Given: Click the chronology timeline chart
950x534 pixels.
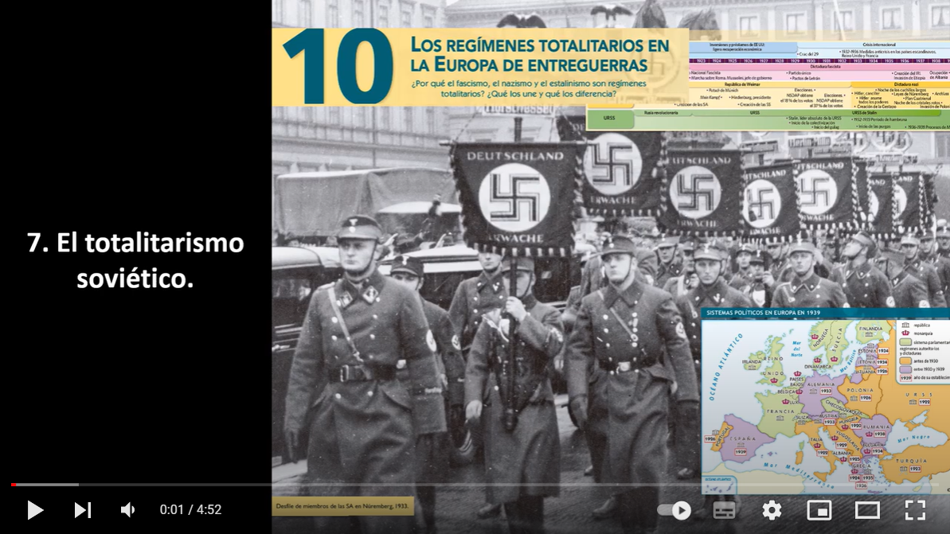Looking at the screenshot, I should 768,85.
